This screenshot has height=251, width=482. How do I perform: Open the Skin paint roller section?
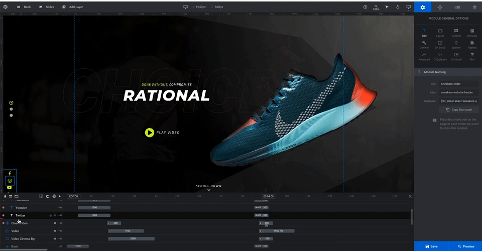(x=472, y=57)
